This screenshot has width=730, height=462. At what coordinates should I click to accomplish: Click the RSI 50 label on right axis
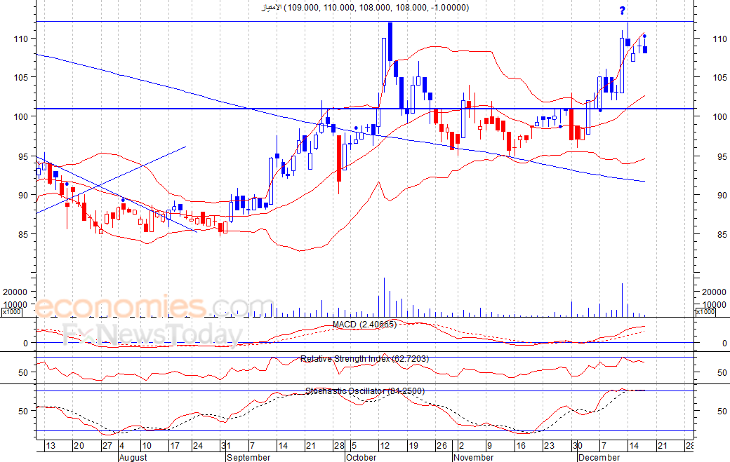[722, 372]
